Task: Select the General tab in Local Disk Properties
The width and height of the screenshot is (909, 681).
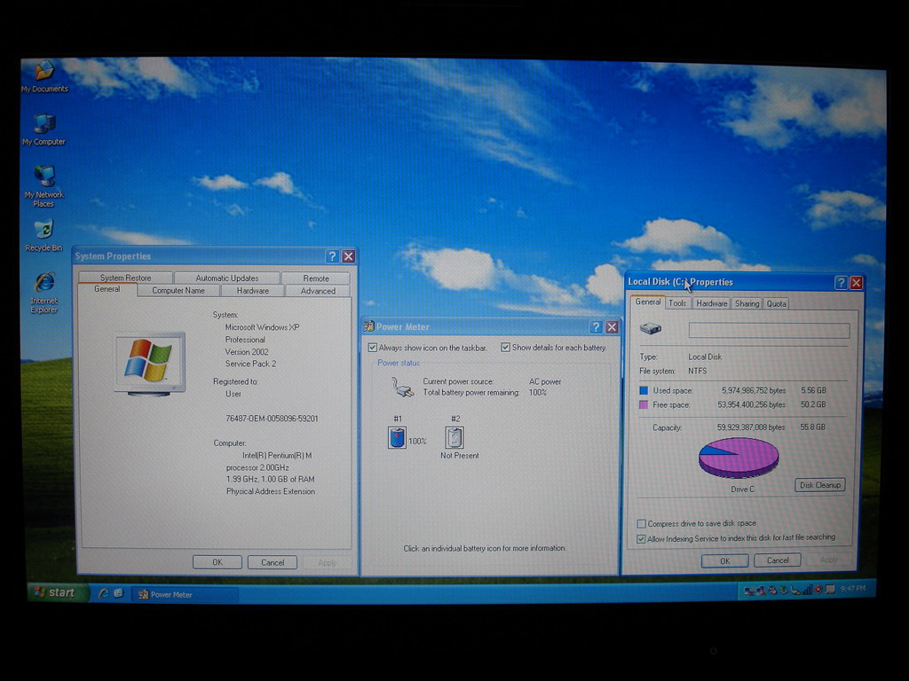Action: pyautogui.click(x=648, y=302)
